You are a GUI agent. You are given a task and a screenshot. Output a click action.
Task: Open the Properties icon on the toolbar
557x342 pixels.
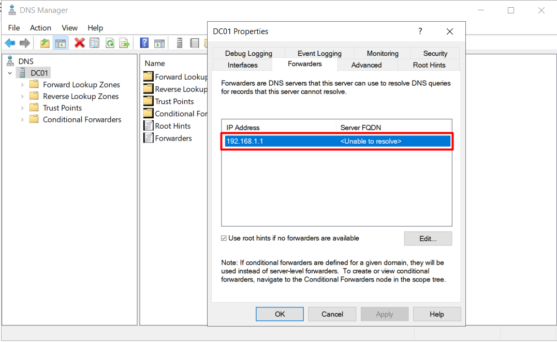tap(94, 43)
